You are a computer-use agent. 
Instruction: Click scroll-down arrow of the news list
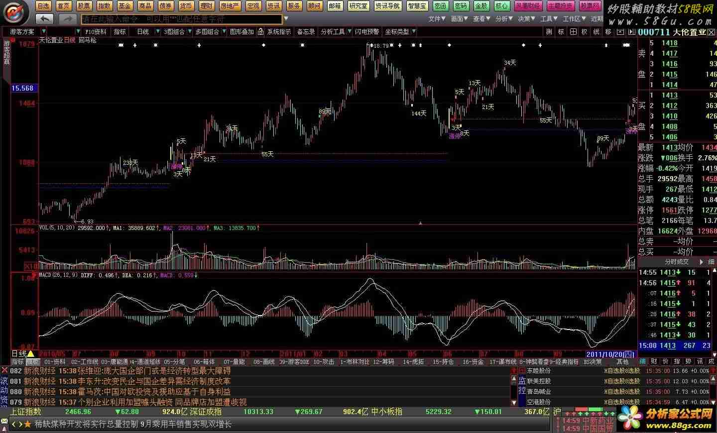[514, 402]
